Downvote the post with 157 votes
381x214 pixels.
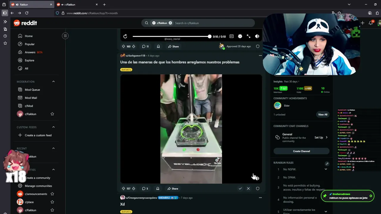[x=134, y=188]
